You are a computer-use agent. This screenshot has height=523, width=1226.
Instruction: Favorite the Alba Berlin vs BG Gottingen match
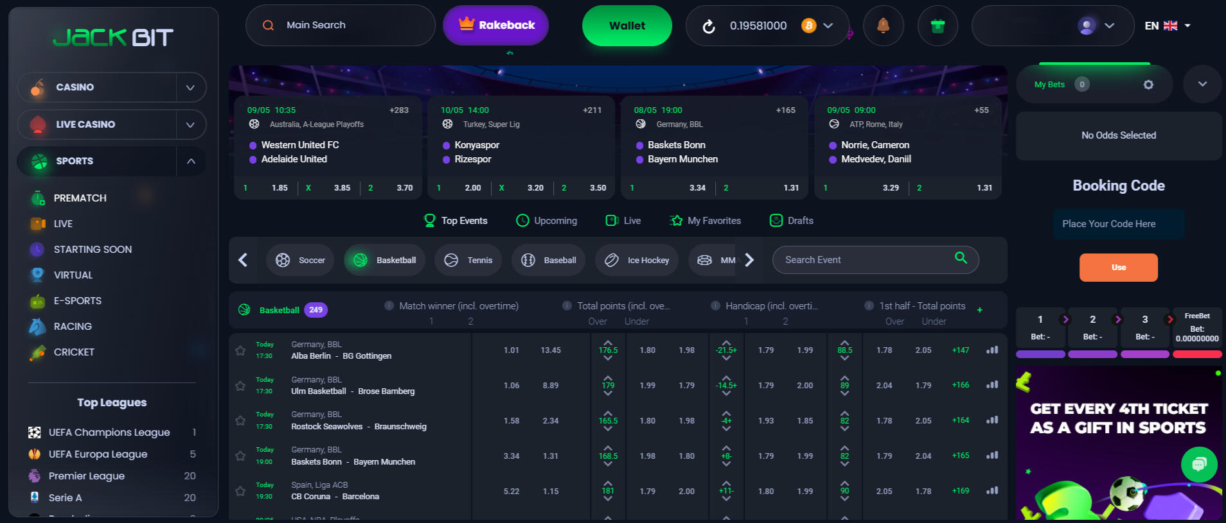240,350
